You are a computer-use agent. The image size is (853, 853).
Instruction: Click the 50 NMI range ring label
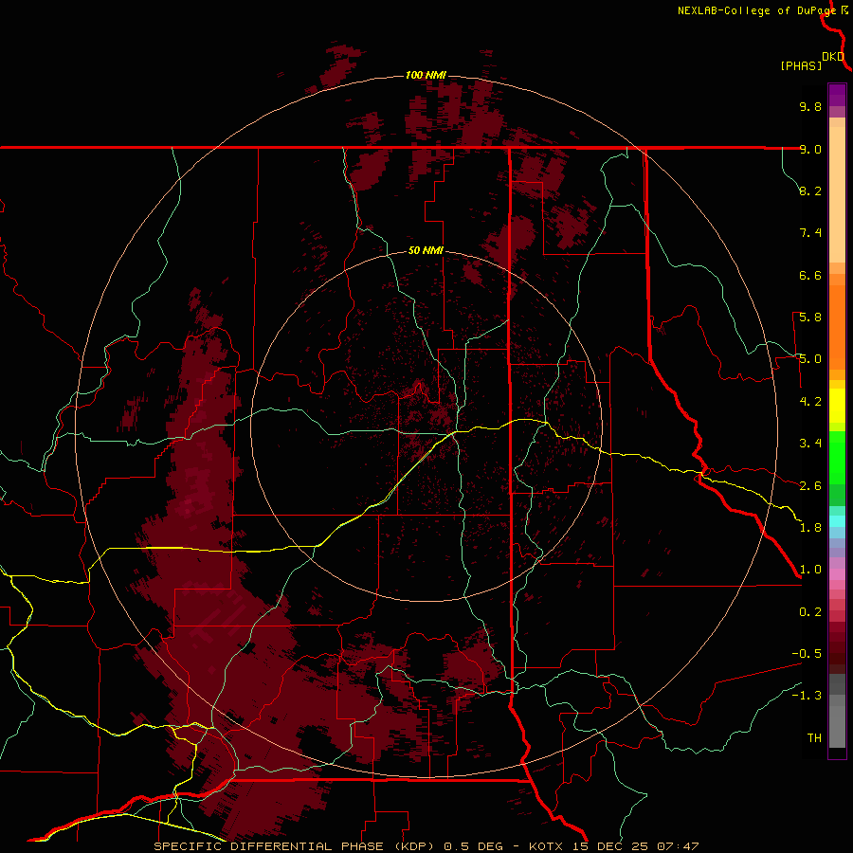426,250
